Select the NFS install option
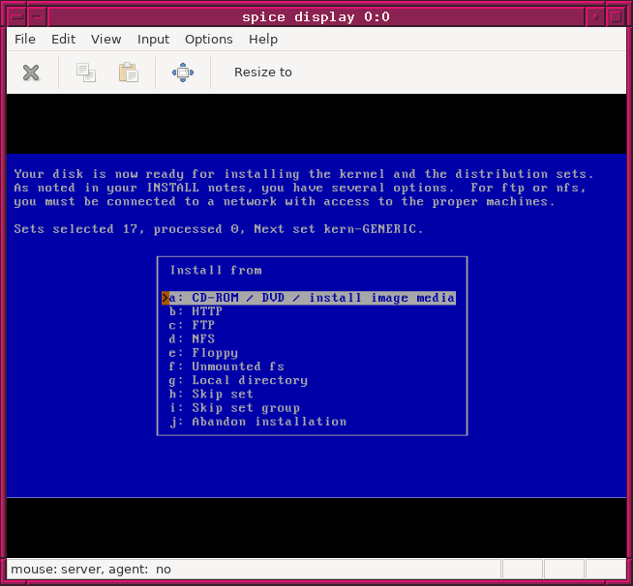The image size is (633, 586). 203,339
